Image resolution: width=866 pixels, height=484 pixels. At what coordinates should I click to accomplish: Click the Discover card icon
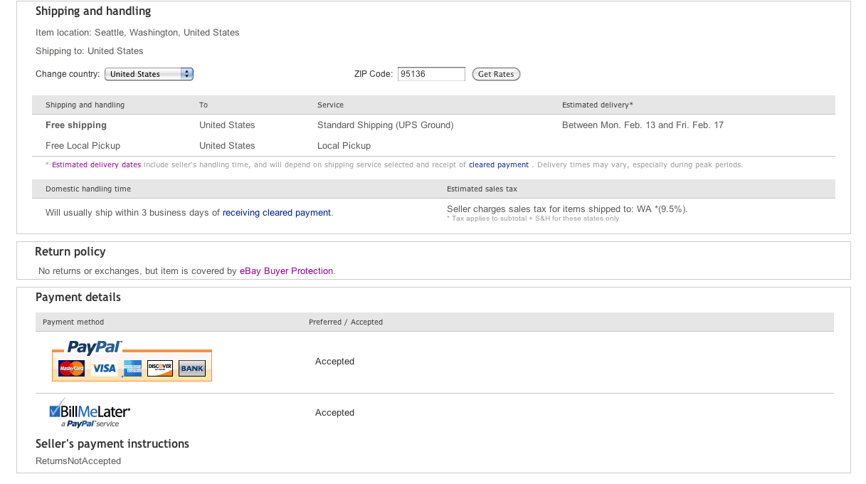[x=159, y=368]
